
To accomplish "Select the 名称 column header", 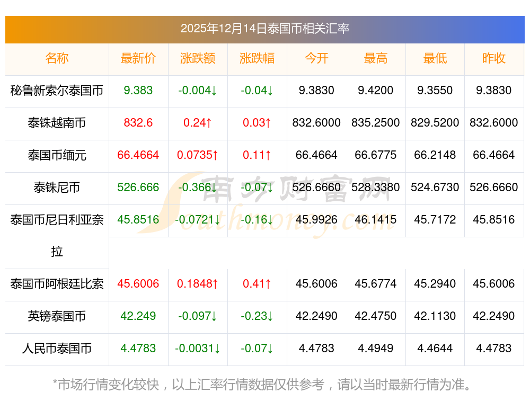I will 57,58.
